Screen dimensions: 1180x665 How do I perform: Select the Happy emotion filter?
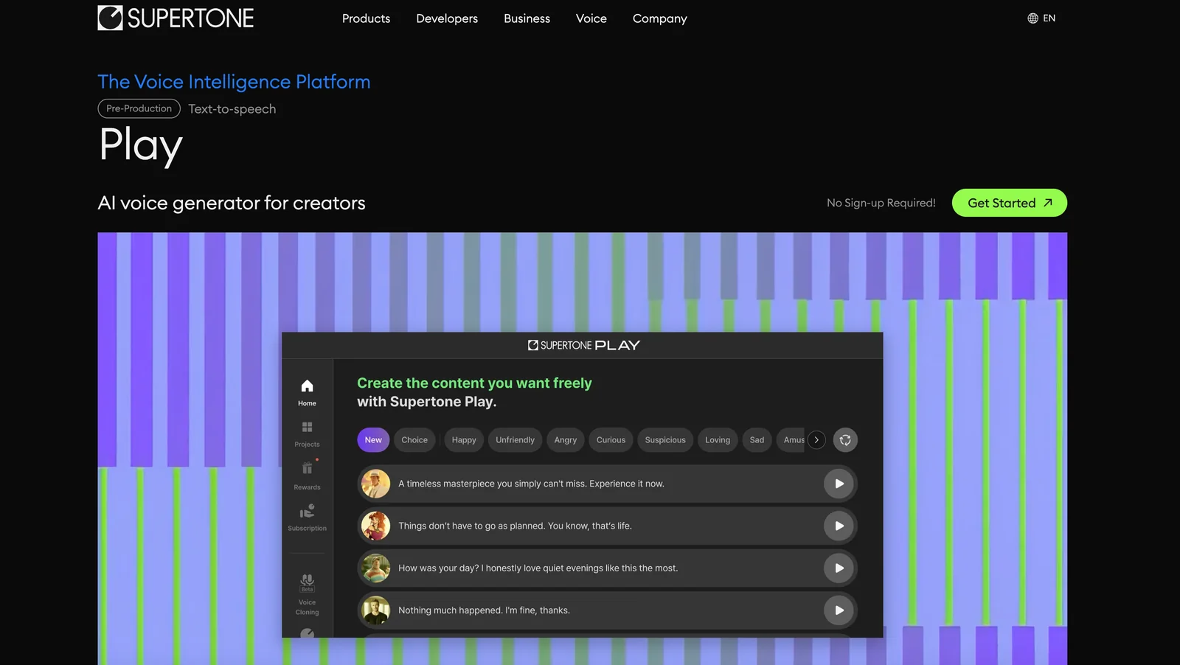click(x=463, y=439)
